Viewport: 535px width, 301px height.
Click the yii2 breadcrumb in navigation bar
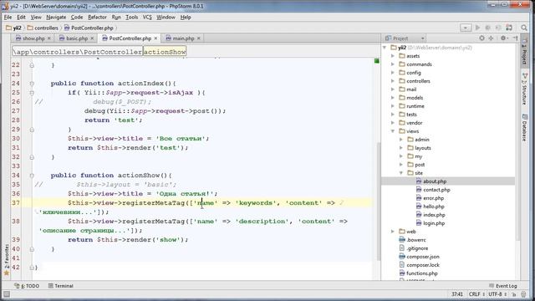click(x=14, y=28)
